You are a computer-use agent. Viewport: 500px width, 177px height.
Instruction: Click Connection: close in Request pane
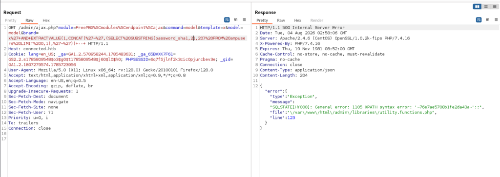pos(29,128)
